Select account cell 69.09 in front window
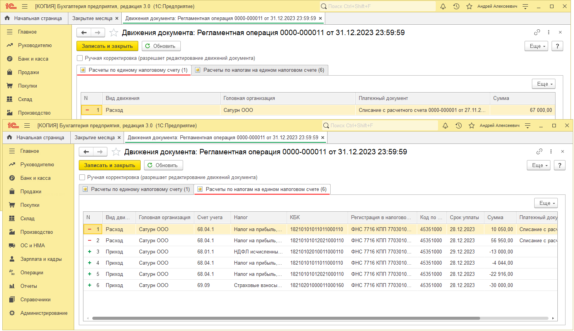This screenshot has width=574, height=331. pyautogui.click(x=212, y=285)
